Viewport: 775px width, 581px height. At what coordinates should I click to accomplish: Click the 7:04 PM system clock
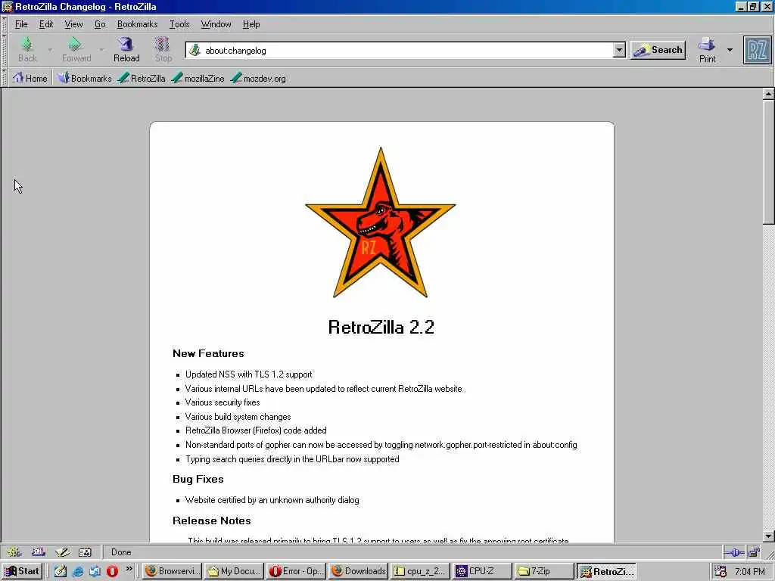[750, 572]
